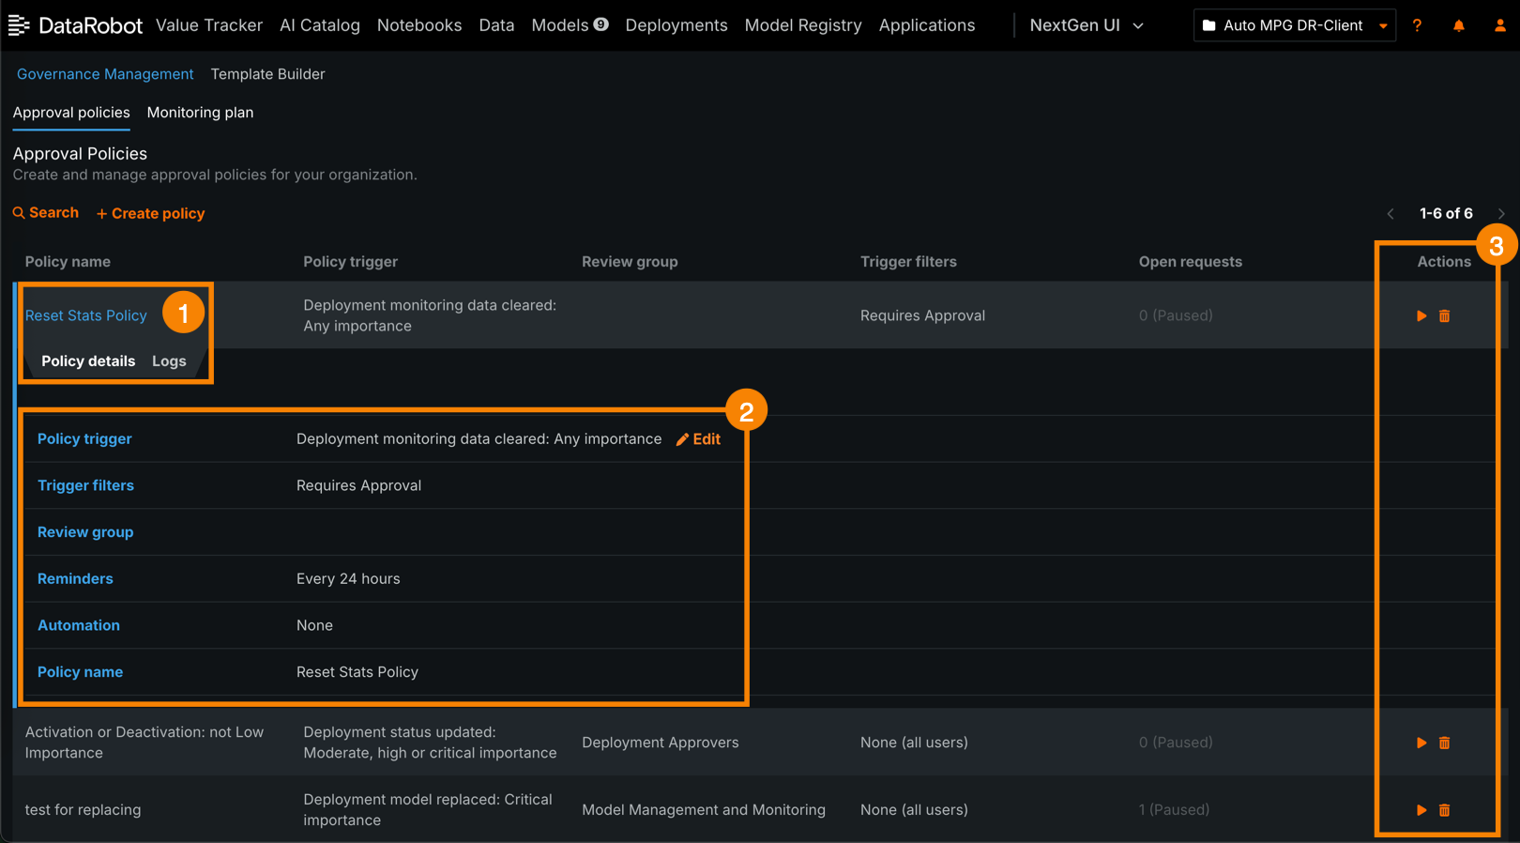Viewport: 1520px width, 843px height.
Task: Switch to the Monitoring plan tab
Action: [x=200, y=113]
